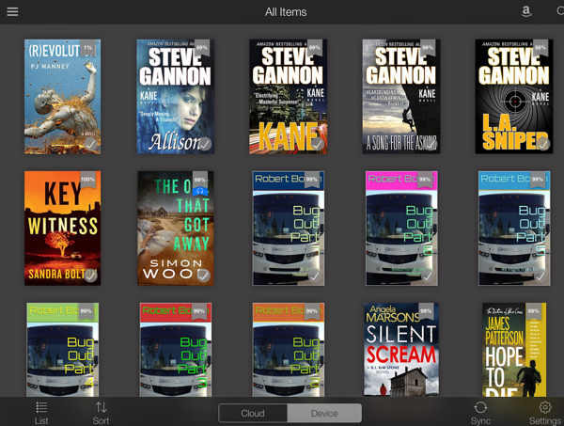Open the Kane book by Steve Gannon
The width and height of the screenshot is (564, 426).
point(288,96)
